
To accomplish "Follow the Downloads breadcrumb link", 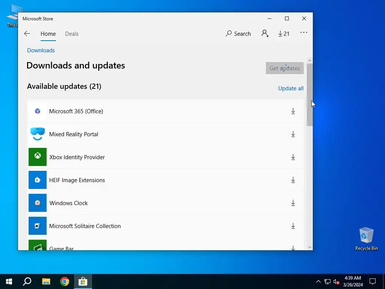I will click(x=41, y=50).
